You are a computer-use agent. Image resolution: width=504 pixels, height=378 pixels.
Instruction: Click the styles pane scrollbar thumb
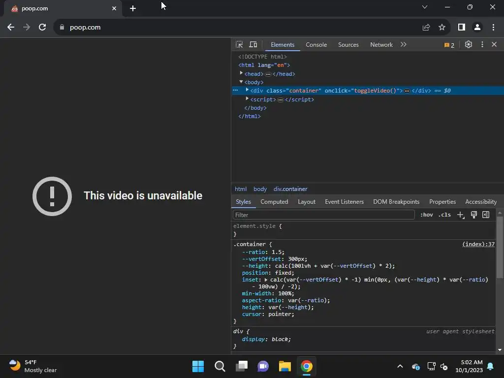pos(500,247)
